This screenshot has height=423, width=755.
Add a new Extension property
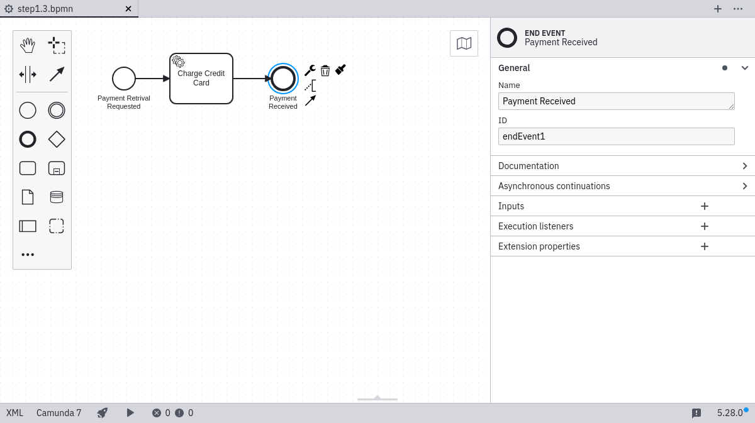[705, 246]
